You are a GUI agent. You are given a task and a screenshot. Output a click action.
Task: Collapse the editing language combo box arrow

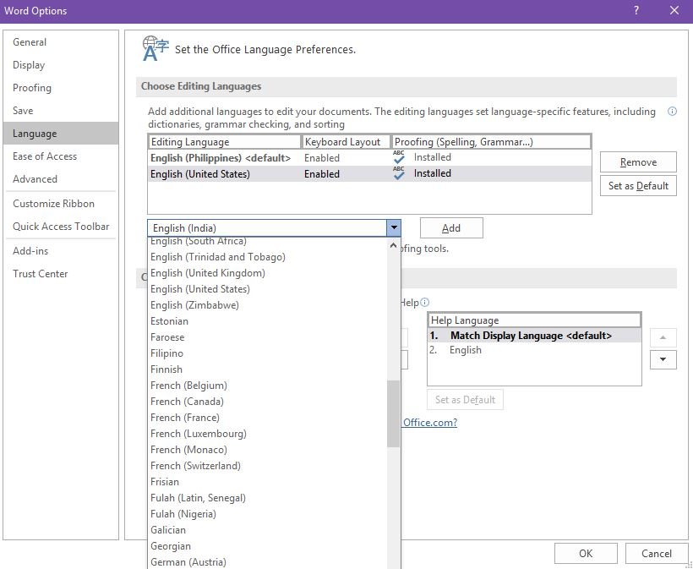click(x=394, y=227)
